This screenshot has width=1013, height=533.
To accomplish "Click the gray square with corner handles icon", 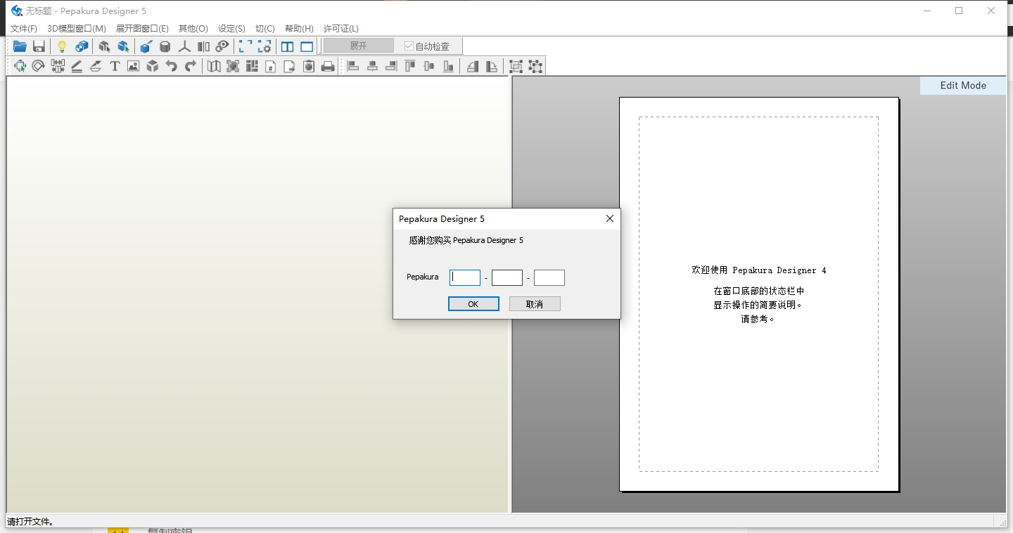I will pos(233,66).
